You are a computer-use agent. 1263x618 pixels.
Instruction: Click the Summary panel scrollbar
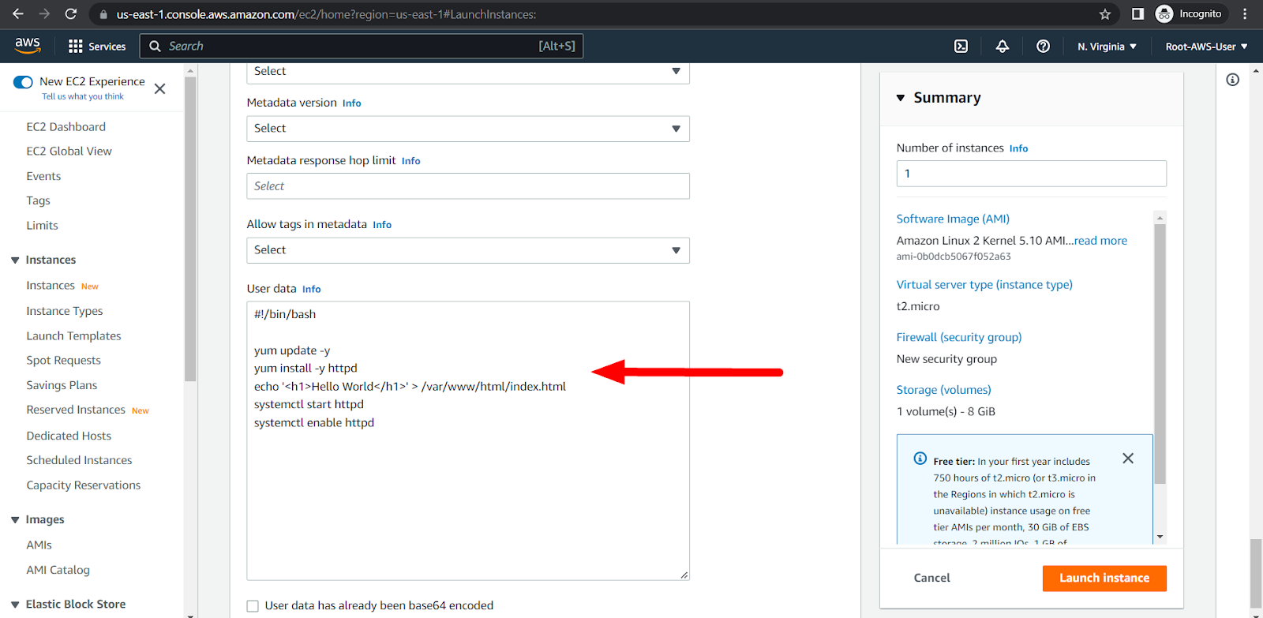1160,354
